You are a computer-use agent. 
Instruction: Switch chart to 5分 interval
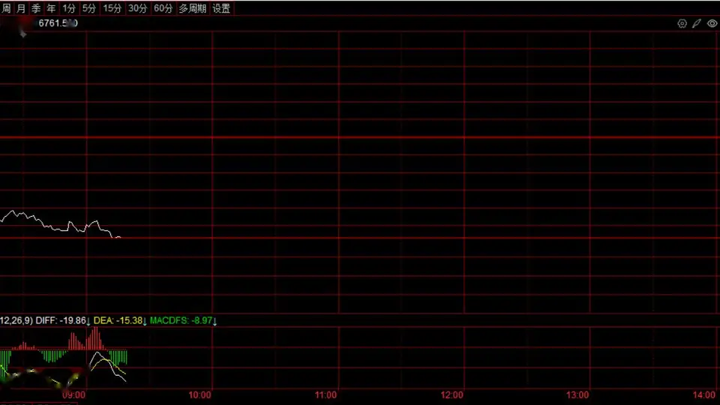coord(89,8)
